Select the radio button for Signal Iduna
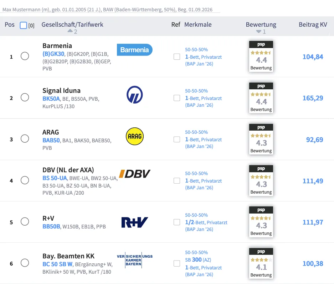The image size is (334, 284). (25, 97)
